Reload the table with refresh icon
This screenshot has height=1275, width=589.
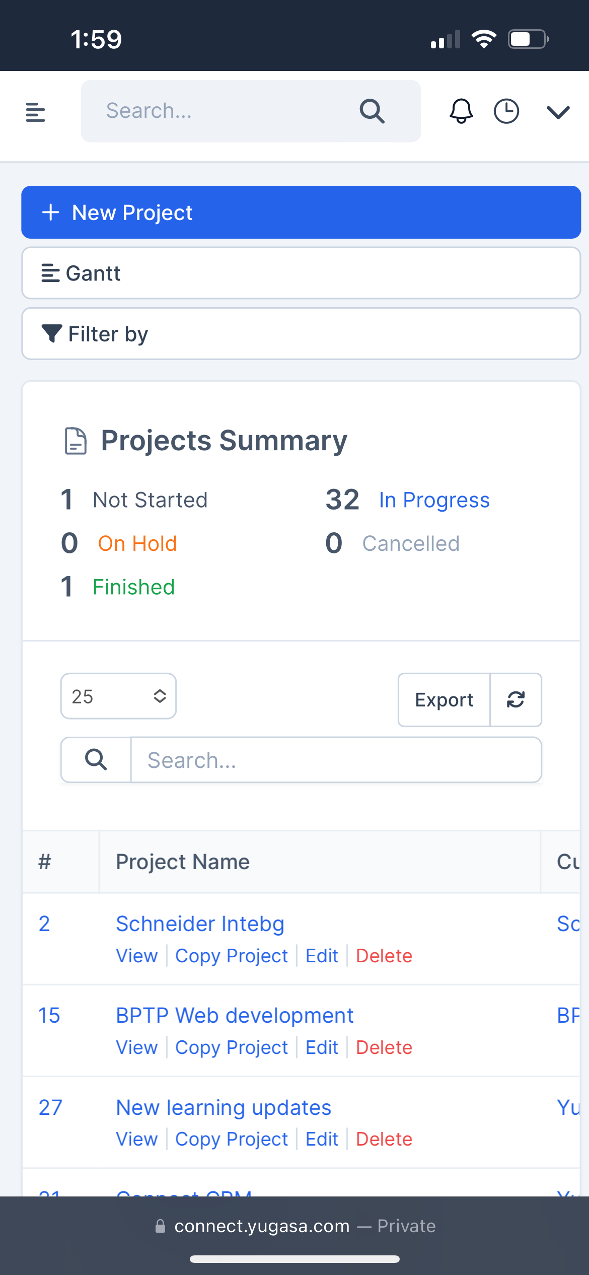tap(516, 700)
